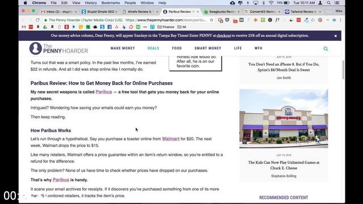This screenshot has height=204, width=363.
Task: Open the MAKE MONEY nav section
Action: 123,48
